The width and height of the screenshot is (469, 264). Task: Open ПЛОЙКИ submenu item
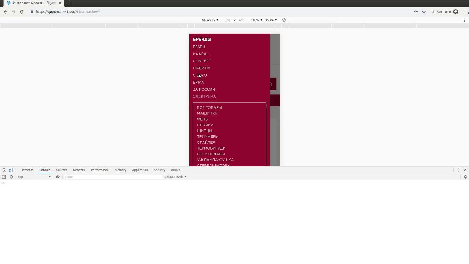coord(205,125)
